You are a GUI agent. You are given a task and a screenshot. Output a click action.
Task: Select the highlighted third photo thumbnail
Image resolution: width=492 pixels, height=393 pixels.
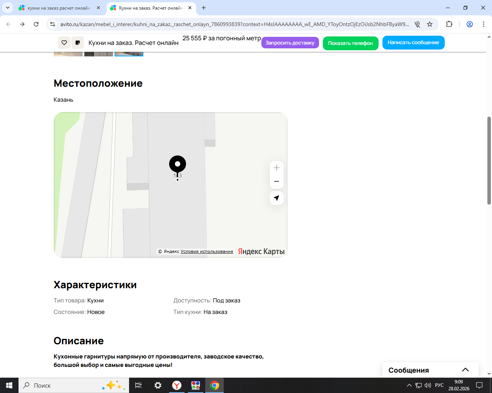[129, 54]
